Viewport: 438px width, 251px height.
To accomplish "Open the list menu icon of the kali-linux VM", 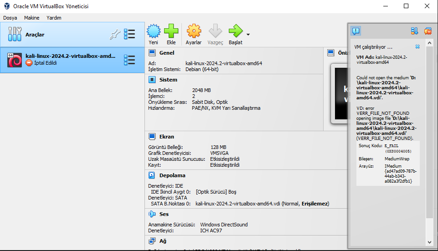I will (x=129, y=60).
